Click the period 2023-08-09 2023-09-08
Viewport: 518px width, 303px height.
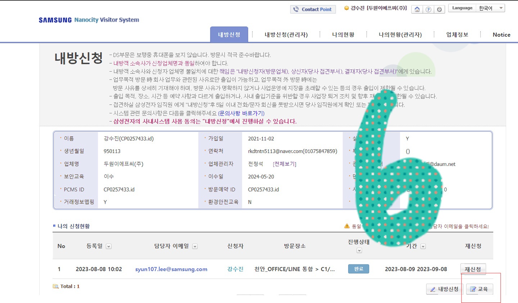coord(416,269)
